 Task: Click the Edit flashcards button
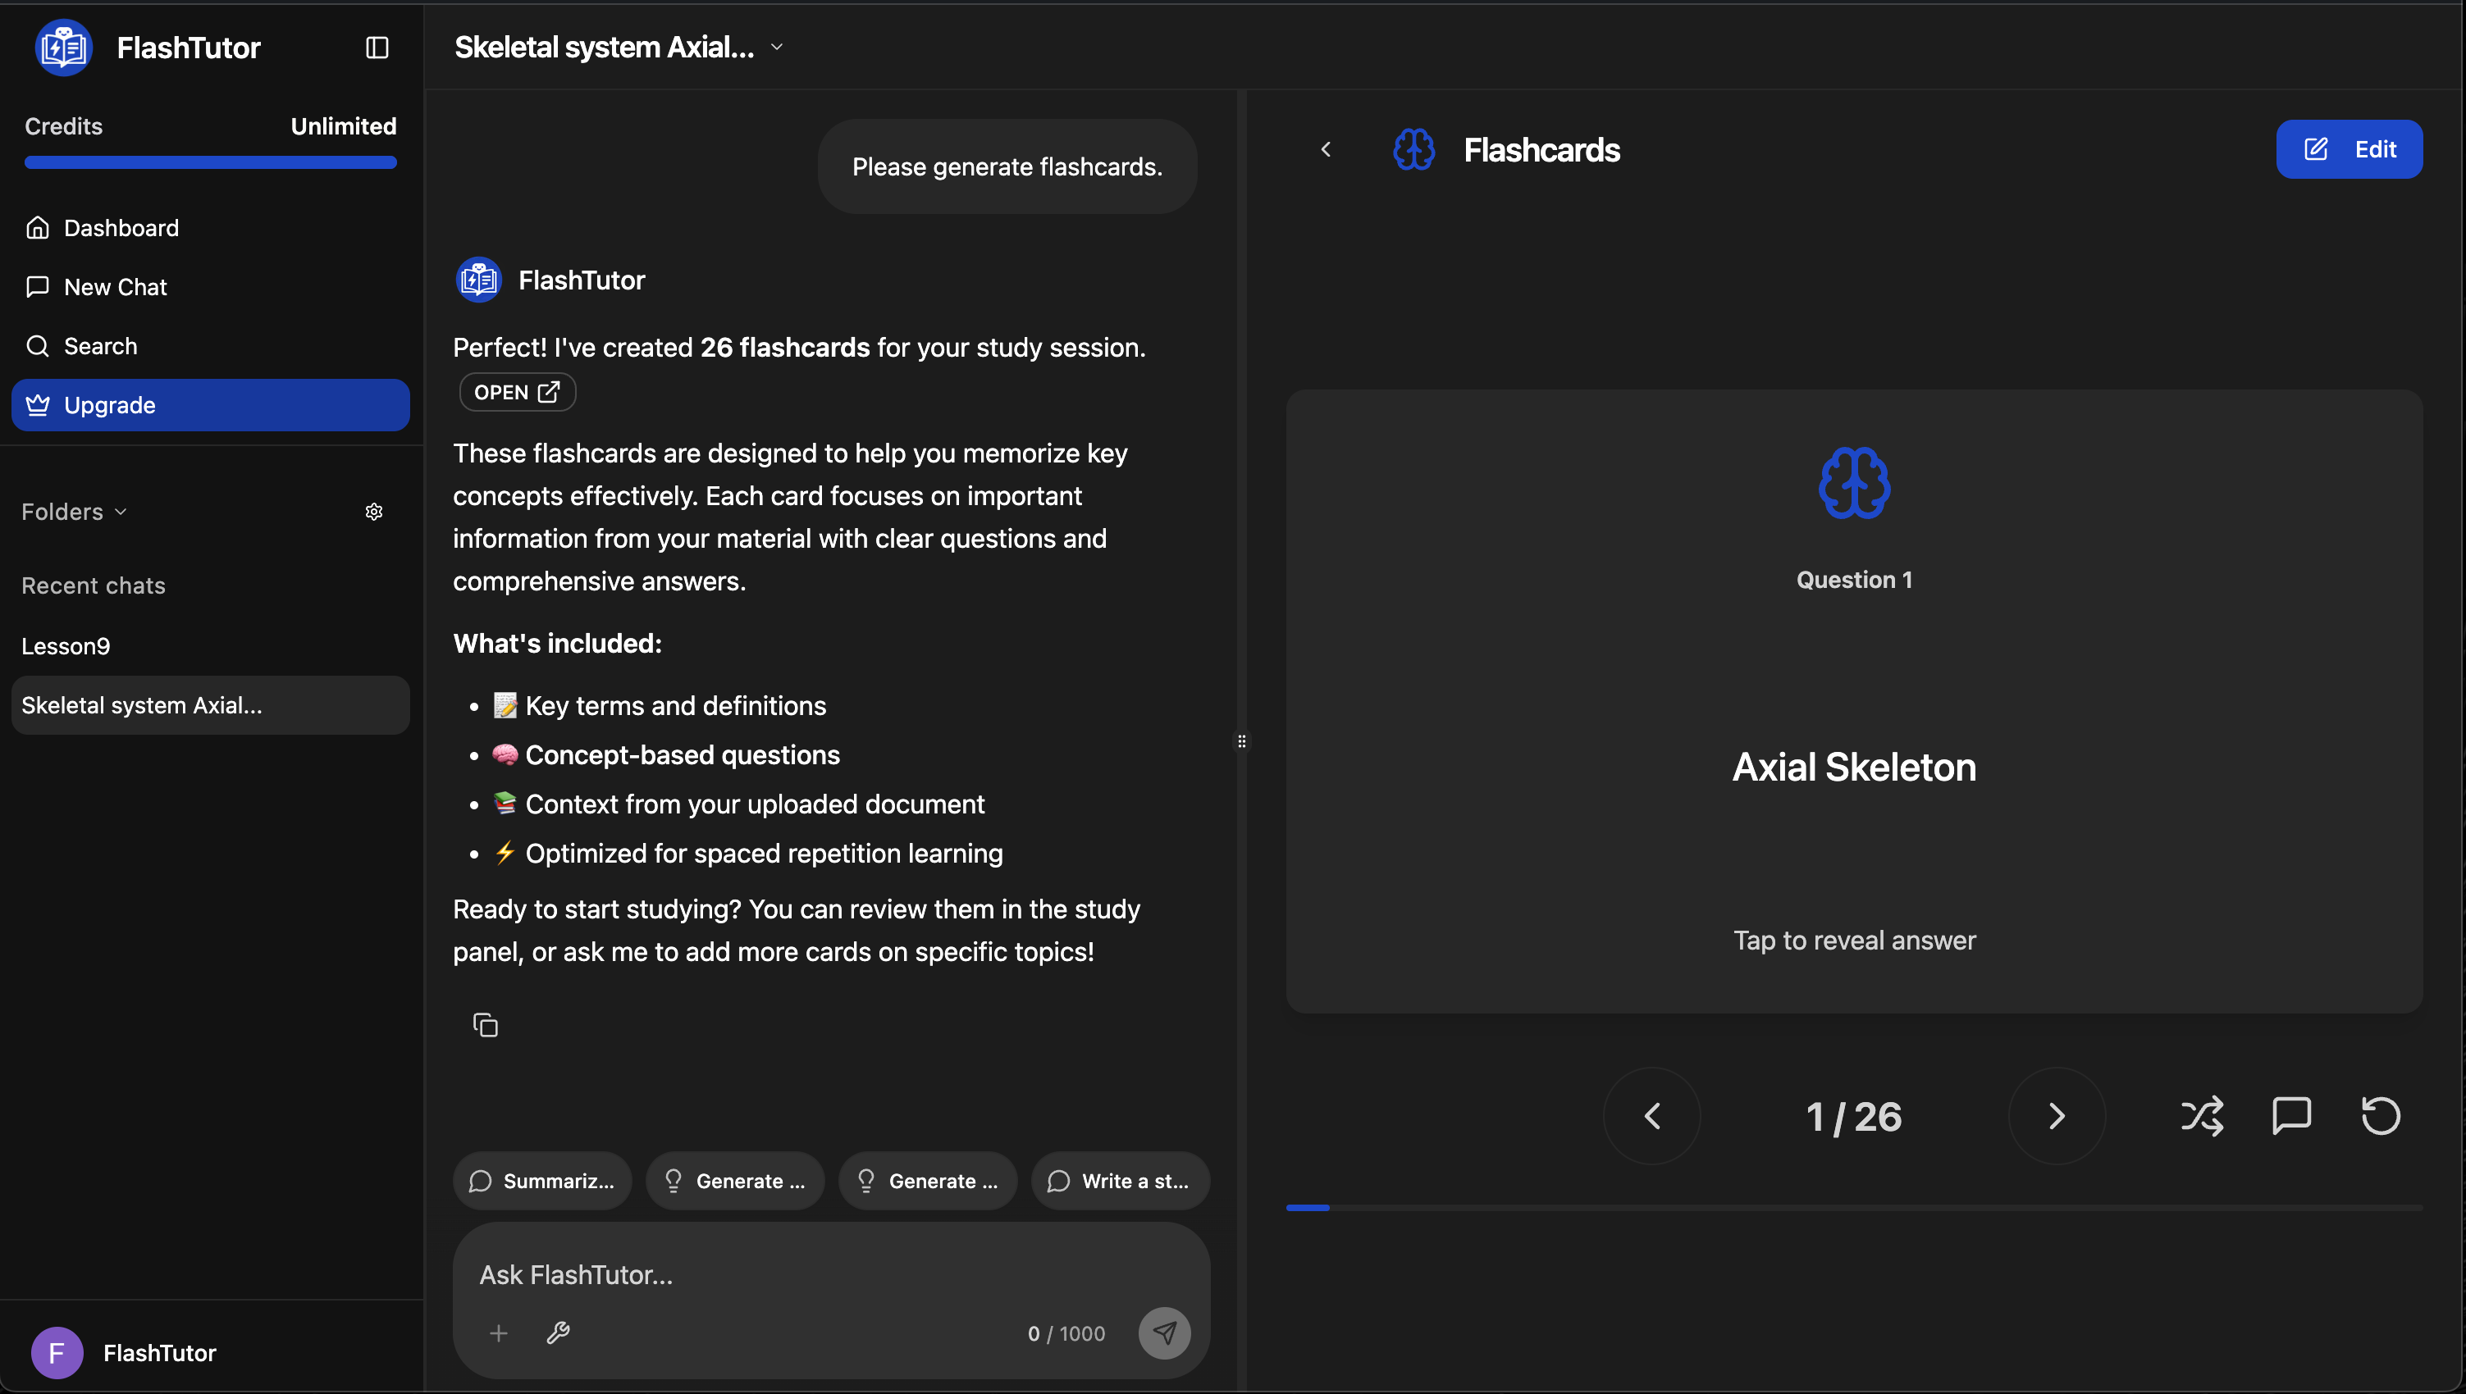point(2348,149)
